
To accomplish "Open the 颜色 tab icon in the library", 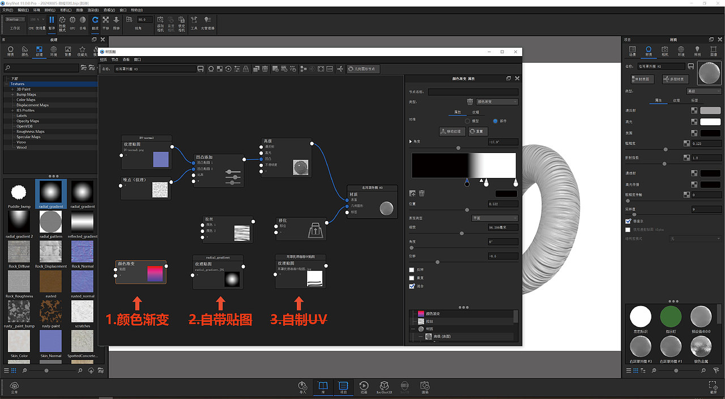I will tap(25, 50).
